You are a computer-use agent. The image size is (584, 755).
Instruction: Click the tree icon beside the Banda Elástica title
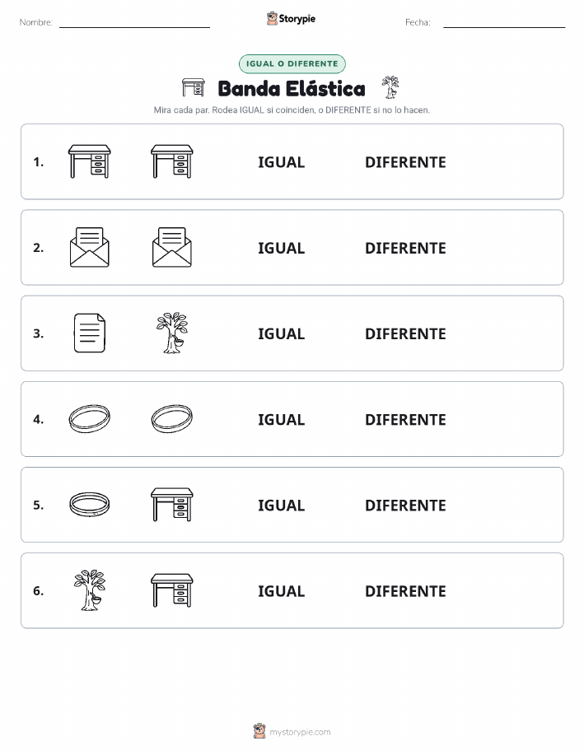pos(390,87)
